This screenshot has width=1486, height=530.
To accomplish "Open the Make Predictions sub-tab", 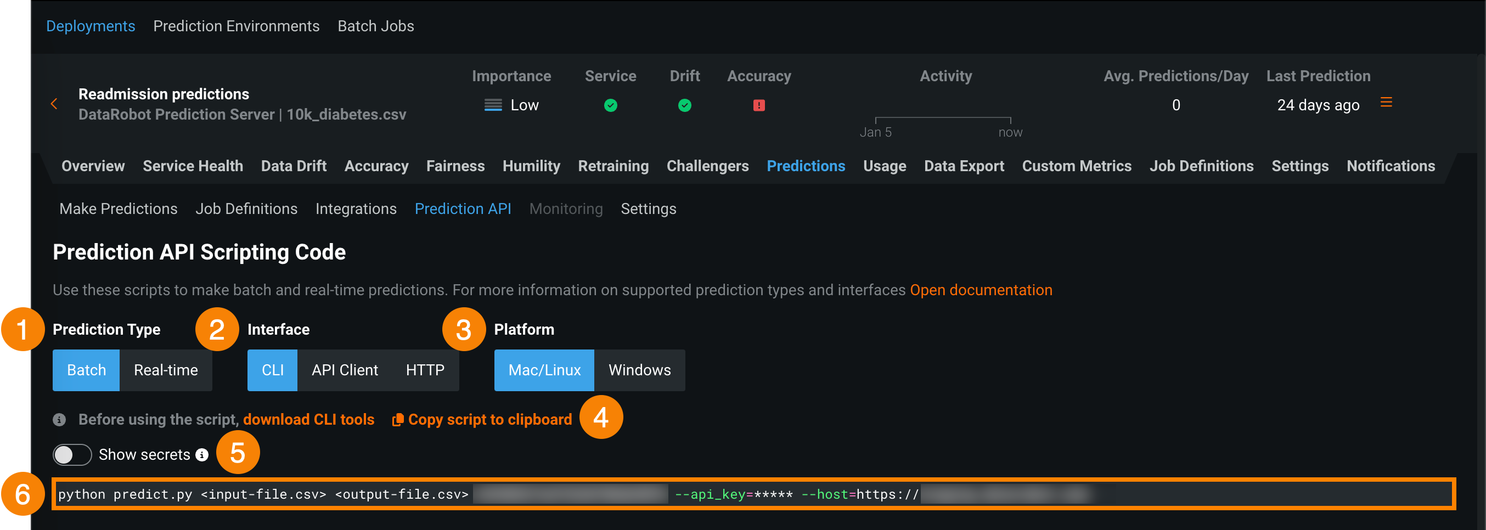I will (119, 209).
